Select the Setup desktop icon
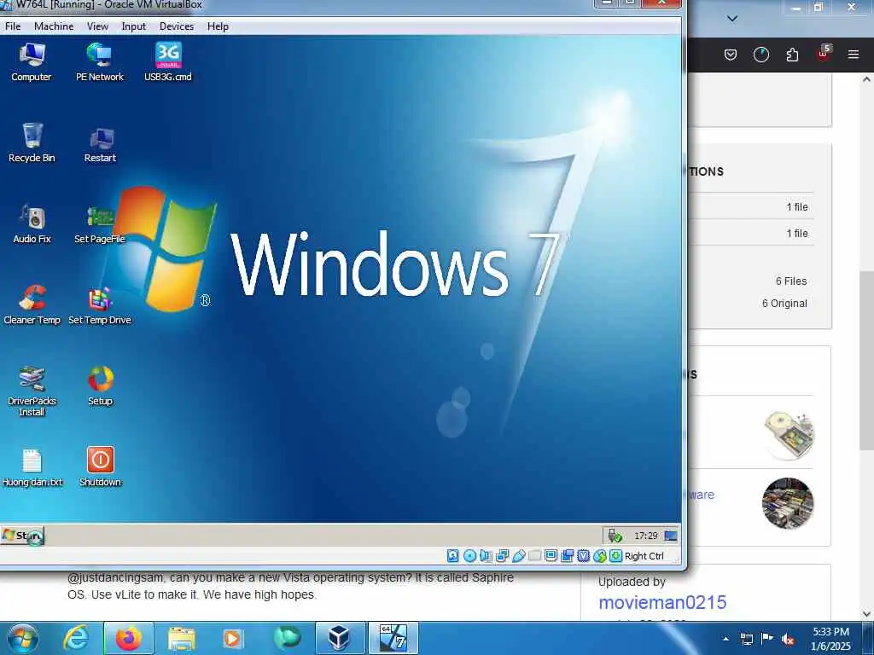This screenshot has width=874, height=655. pos(101,385)
